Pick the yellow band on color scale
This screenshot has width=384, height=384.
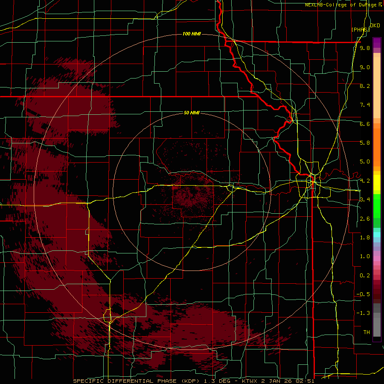(377, 183)
